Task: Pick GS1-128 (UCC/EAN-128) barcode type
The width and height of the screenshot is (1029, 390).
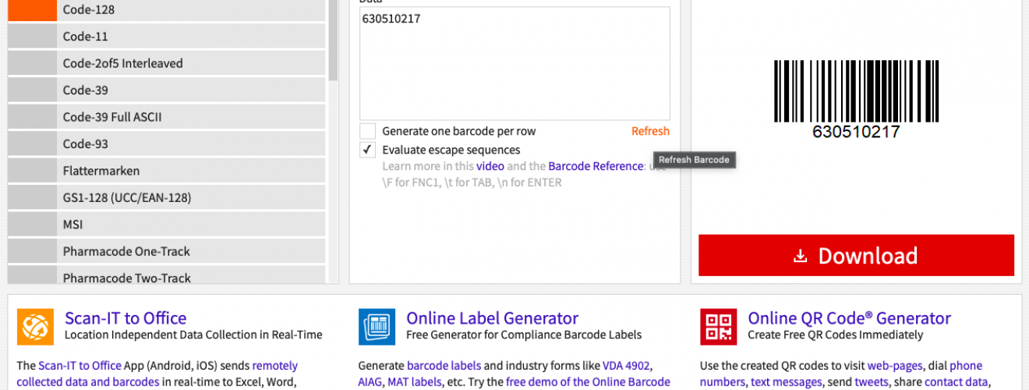Action: 166,197
